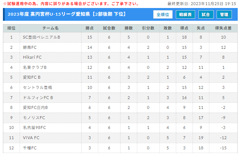241x157 pixels.
Task: Select team ドルフィンFC B
Action: click(38, 98)
